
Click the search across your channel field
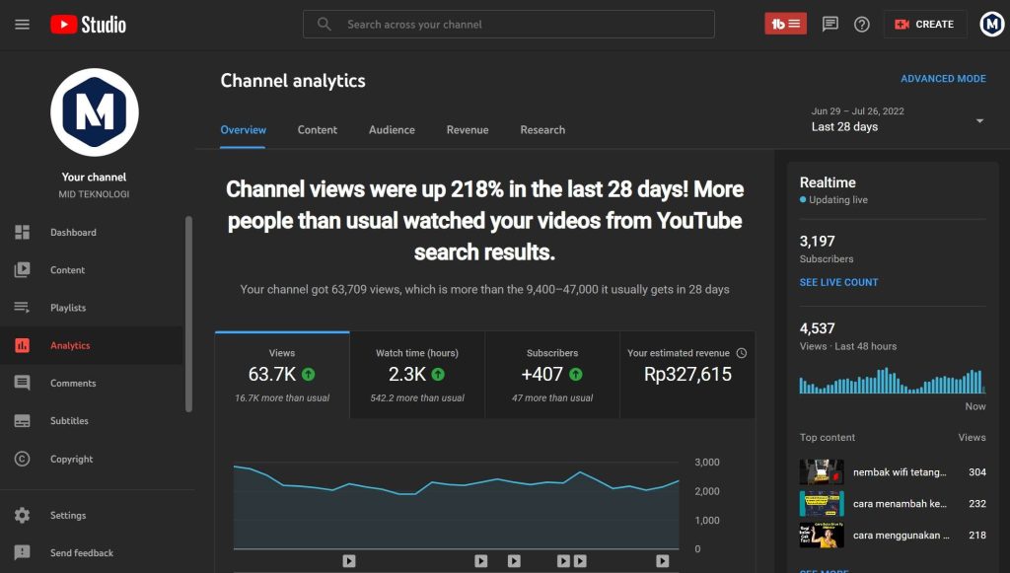coord(523,25)
